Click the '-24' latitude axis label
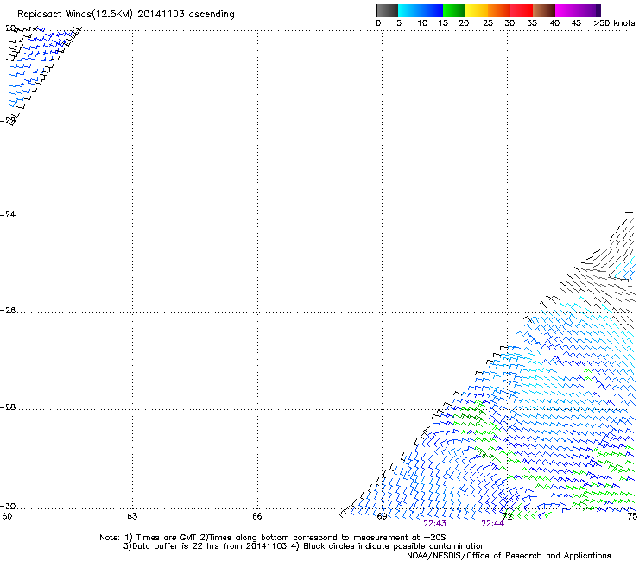This screenshot has height=561, width=639. [x=8, y=215]
